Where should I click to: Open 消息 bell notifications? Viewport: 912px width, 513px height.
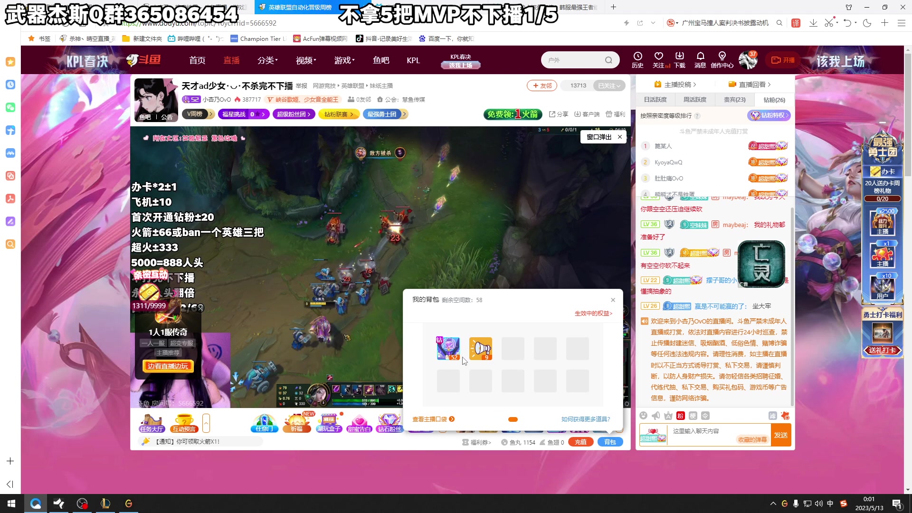(x=700, y=60)
